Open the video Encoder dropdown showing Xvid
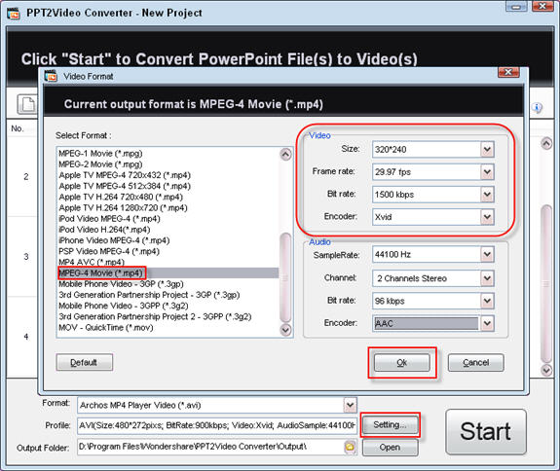 coord(487,217)
